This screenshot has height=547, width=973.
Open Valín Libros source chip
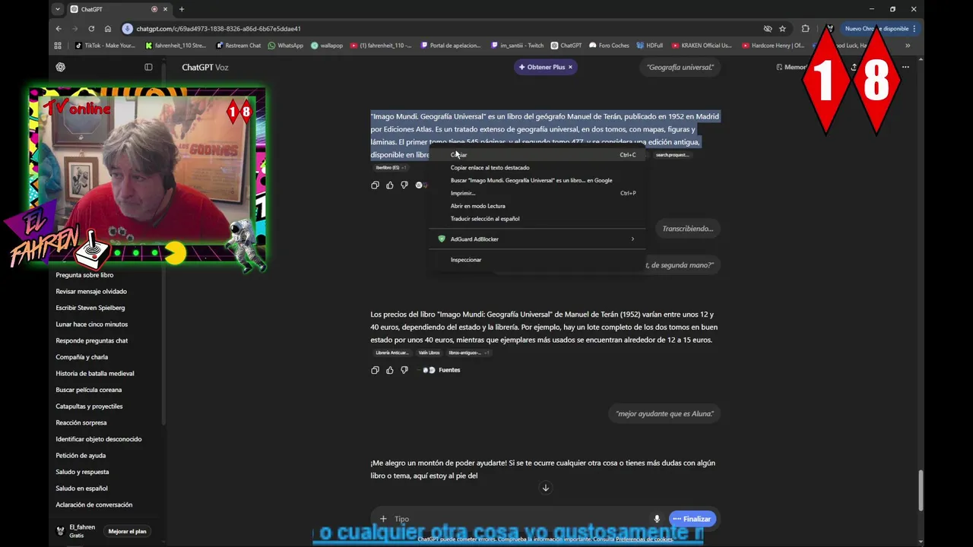[x=429, y=353]
